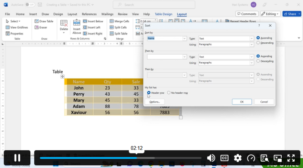303x168 pixels.
Task: Open first Then by Type dropdown
Action: tap(251, 57)
